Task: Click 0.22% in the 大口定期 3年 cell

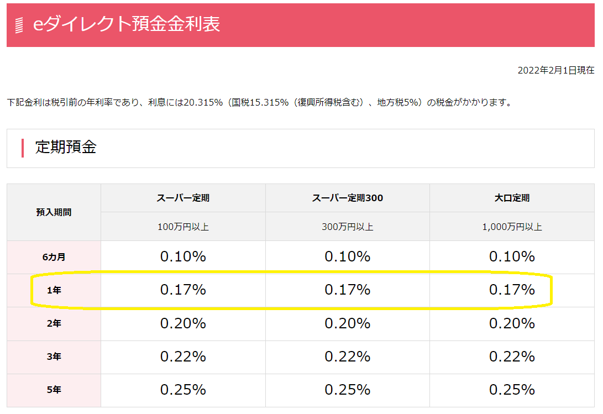Action: pyautogui.click(x=512, y=357)
